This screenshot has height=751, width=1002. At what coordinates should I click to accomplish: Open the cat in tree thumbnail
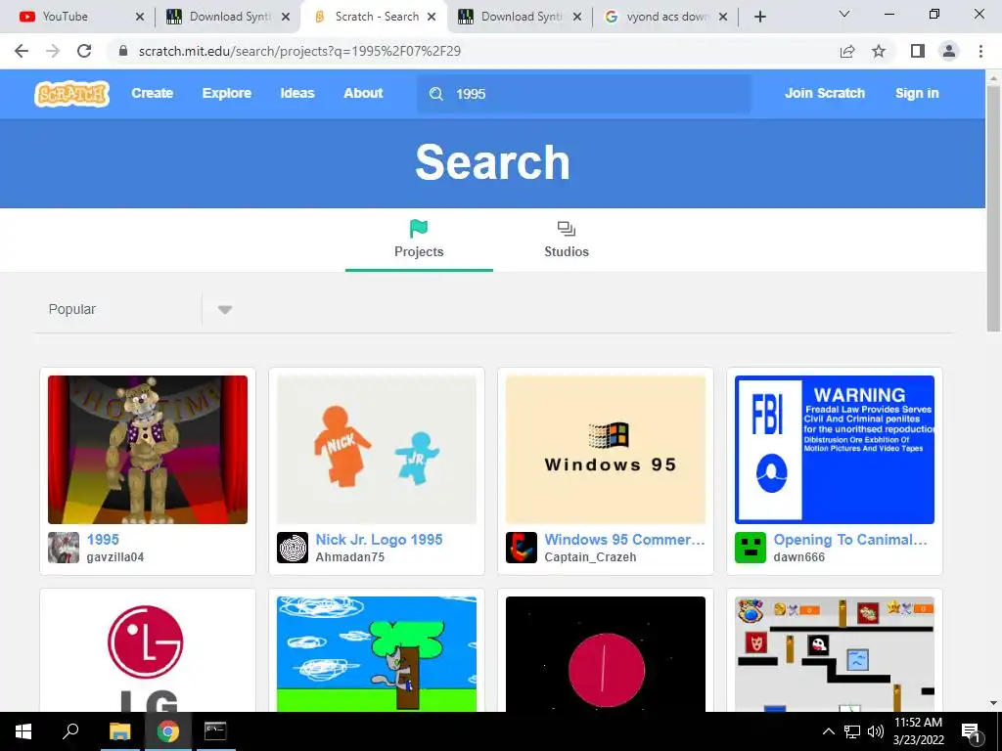(377, 654)
